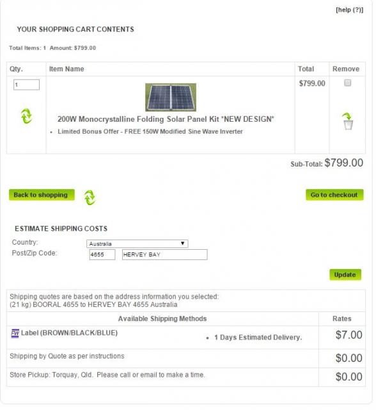The image size is (376, 410).
Task: Click the quantity input field
Action: (x=26, y=85)
